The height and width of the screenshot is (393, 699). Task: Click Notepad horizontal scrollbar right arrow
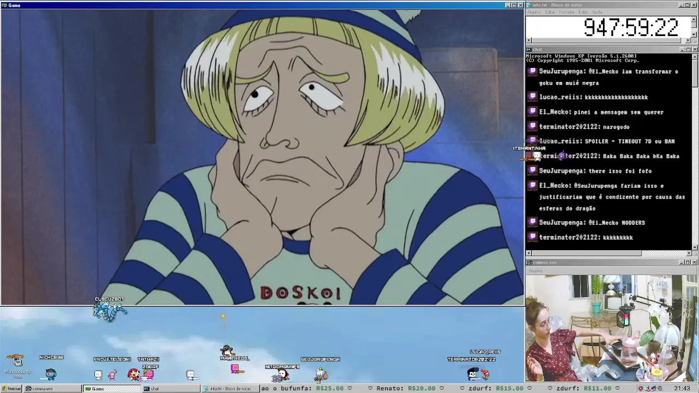(688, 41)
